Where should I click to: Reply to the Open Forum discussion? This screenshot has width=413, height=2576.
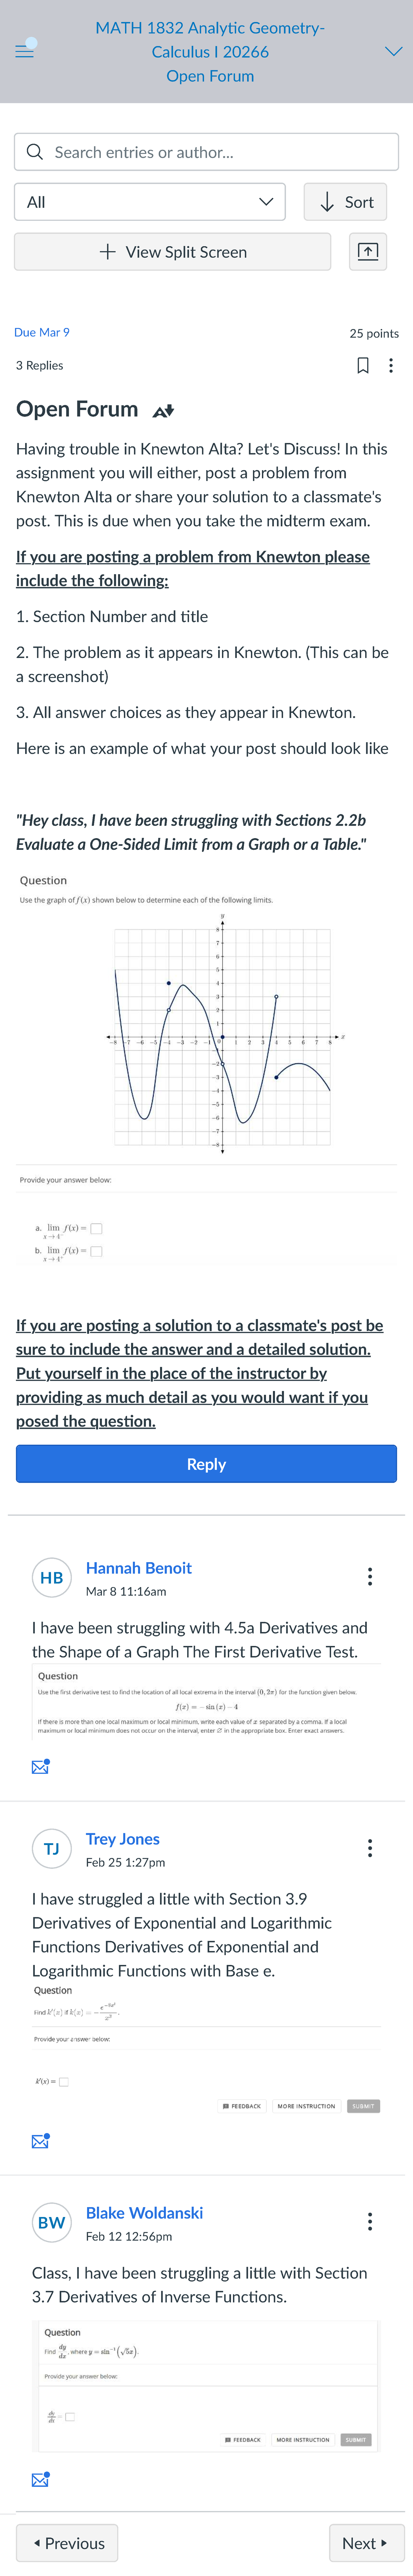tap(206, 1464)
